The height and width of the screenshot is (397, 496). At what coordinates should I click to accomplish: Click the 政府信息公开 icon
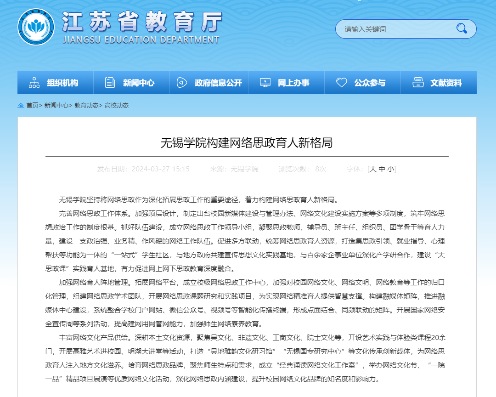[182, 83]
